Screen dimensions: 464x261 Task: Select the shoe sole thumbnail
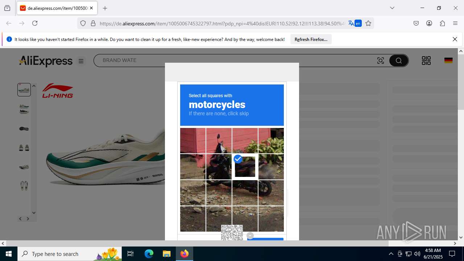pos(24,129)
